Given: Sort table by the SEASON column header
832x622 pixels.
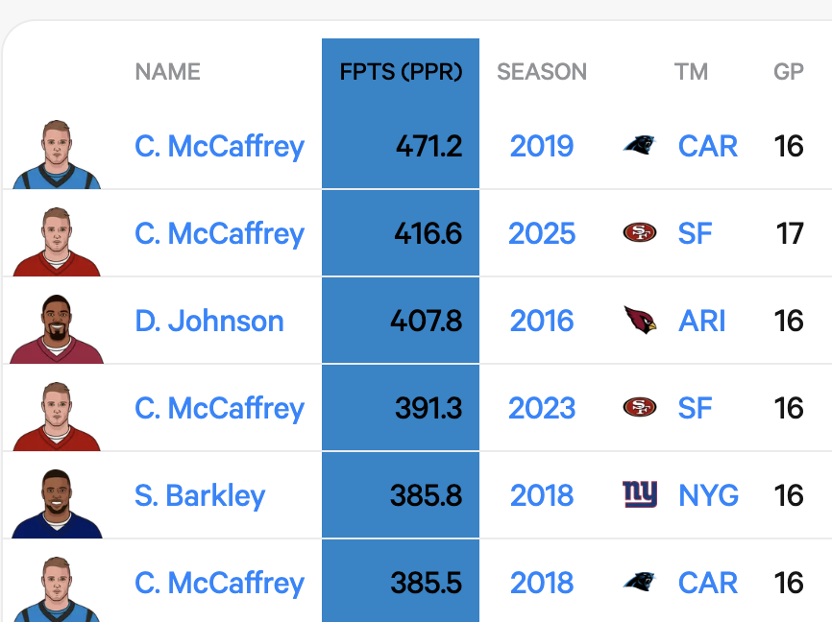Looking at the screenshot, I should point(542,72).
